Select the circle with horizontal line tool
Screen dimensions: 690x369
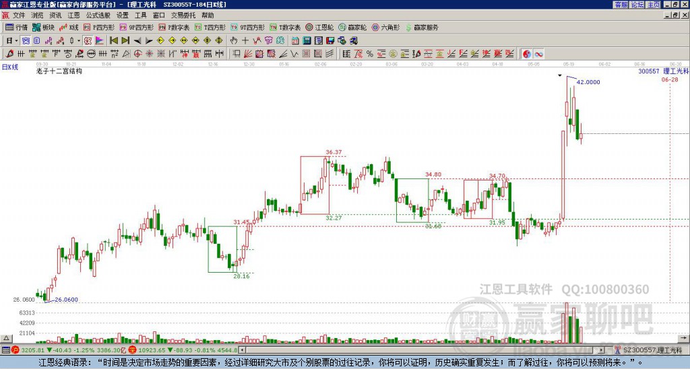[x=91, y=54]
